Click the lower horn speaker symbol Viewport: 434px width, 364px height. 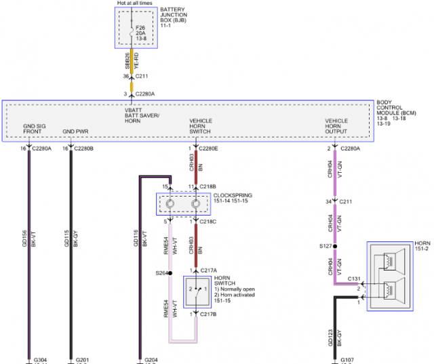click(x=394, y=290)
